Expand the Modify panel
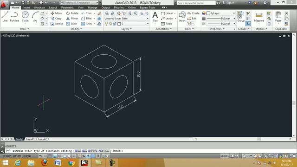The image size is (297, 167). tap(76, 29)
